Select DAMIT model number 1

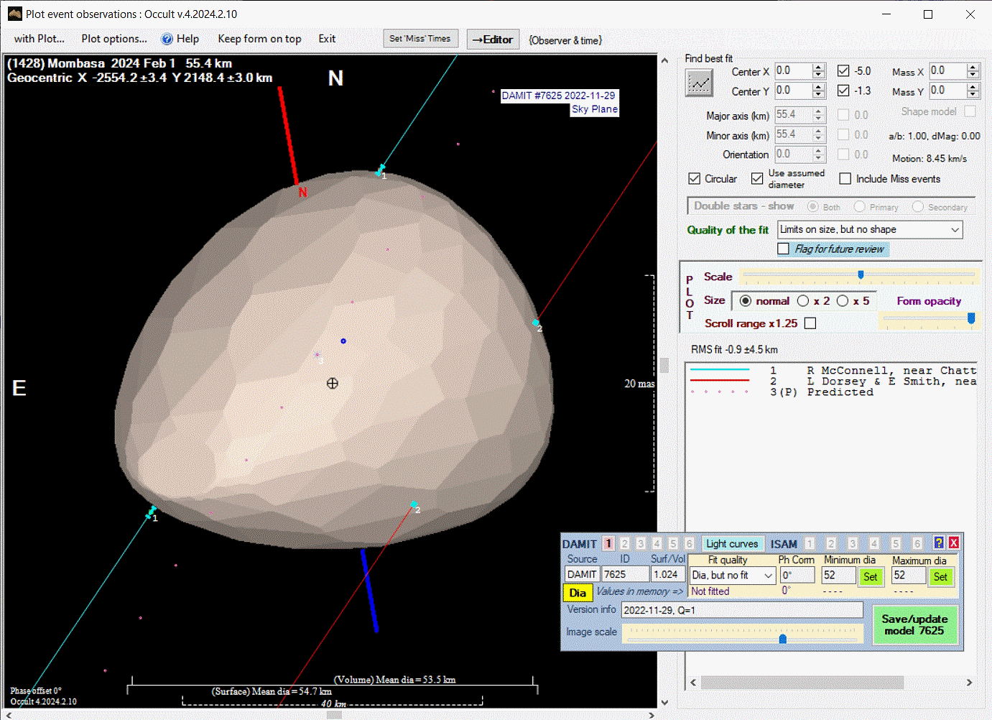click(x=608, y=544)
